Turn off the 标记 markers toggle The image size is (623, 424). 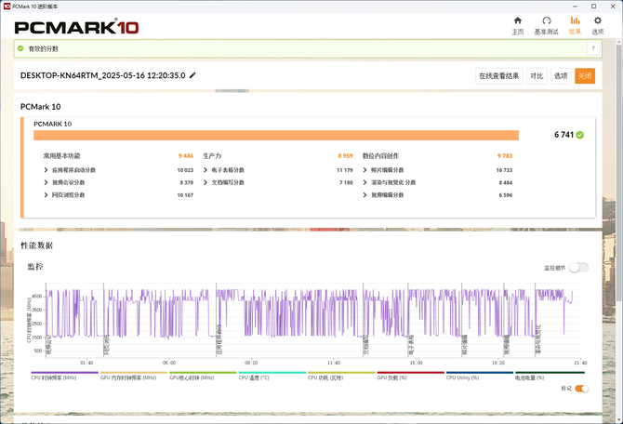(581, 389)
